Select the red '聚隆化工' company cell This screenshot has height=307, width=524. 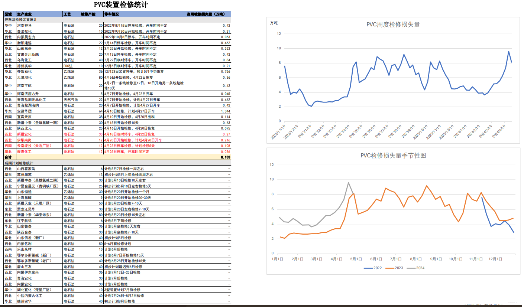39,151
